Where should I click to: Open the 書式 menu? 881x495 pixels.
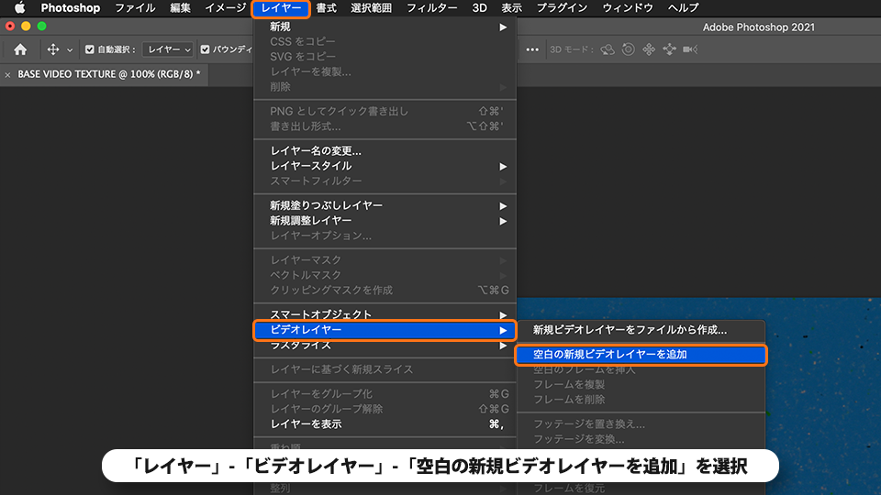[x=326, y=8]
